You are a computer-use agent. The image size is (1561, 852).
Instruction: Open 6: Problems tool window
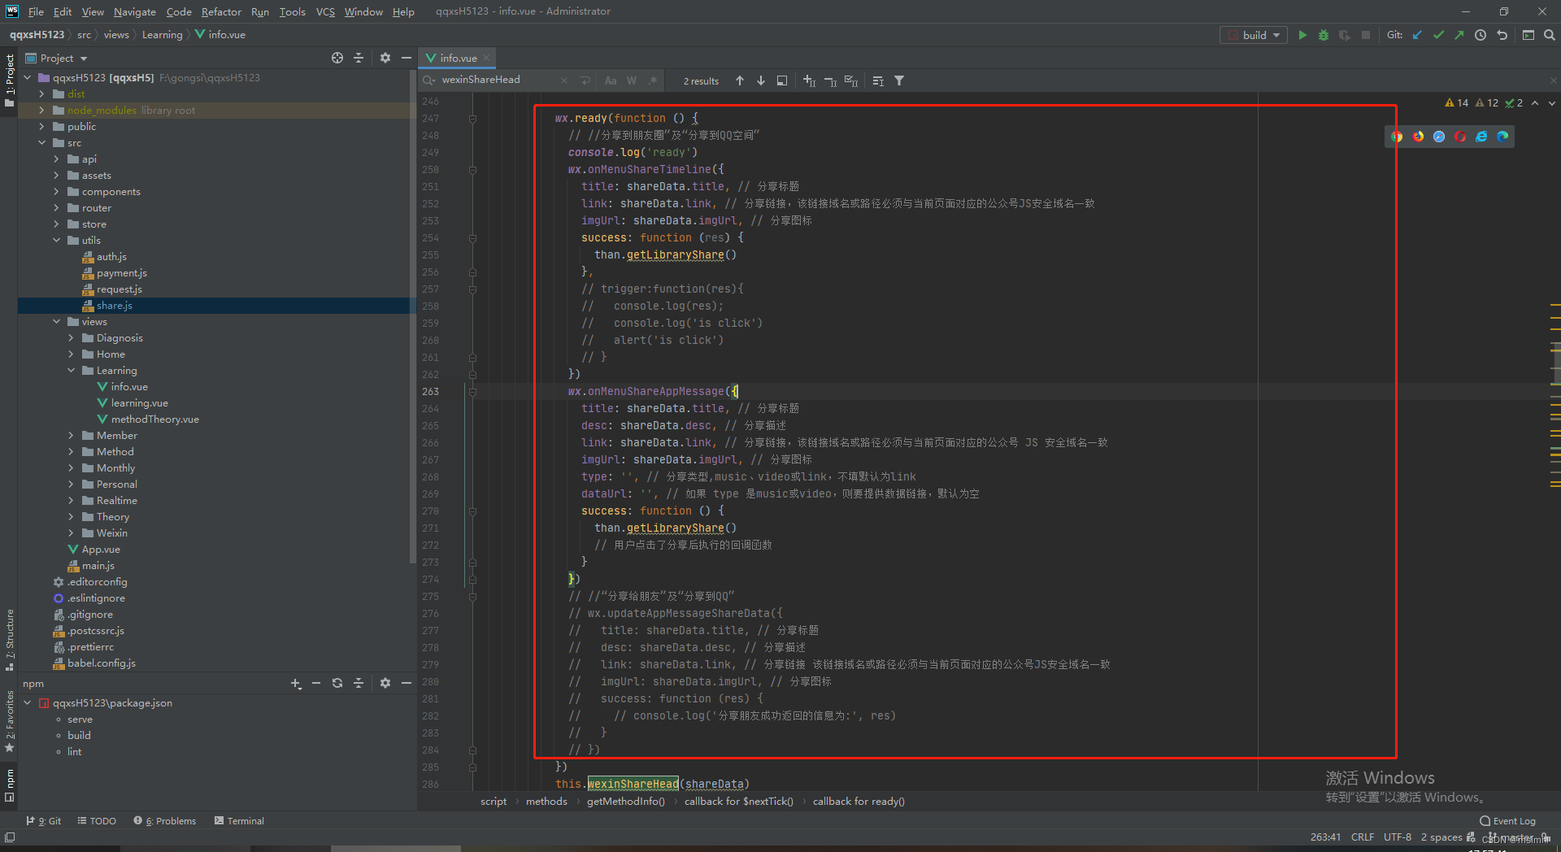click(165, 821)
